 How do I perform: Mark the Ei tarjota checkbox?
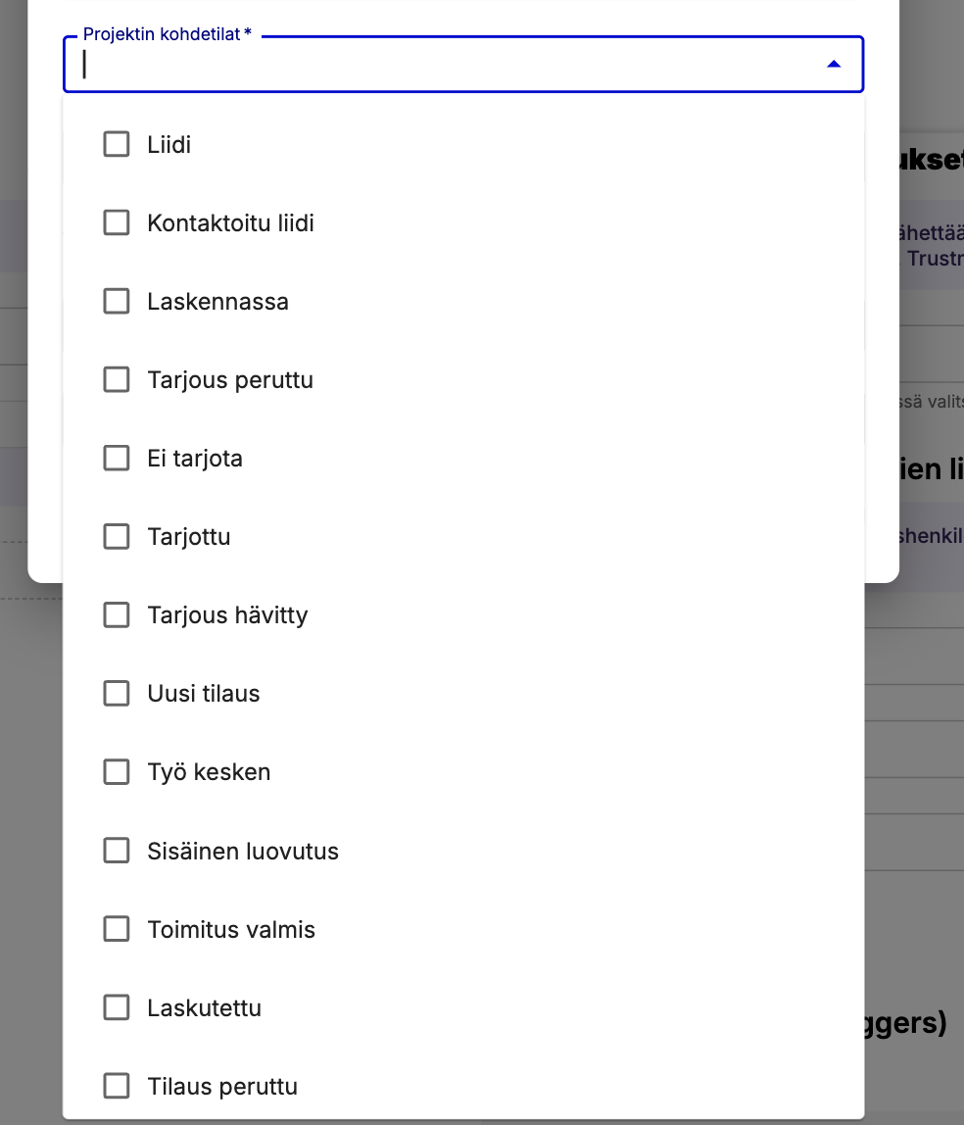(117, 459)
